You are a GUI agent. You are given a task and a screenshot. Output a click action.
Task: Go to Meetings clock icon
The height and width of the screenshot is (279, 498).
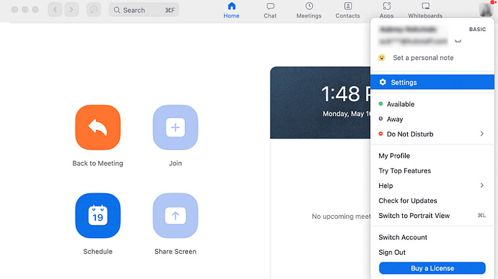click(x=309, y=7)
